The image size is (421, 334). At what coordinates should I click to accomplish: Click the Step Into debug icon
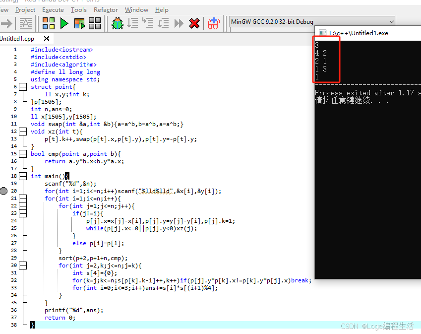(x=148, y=23)
